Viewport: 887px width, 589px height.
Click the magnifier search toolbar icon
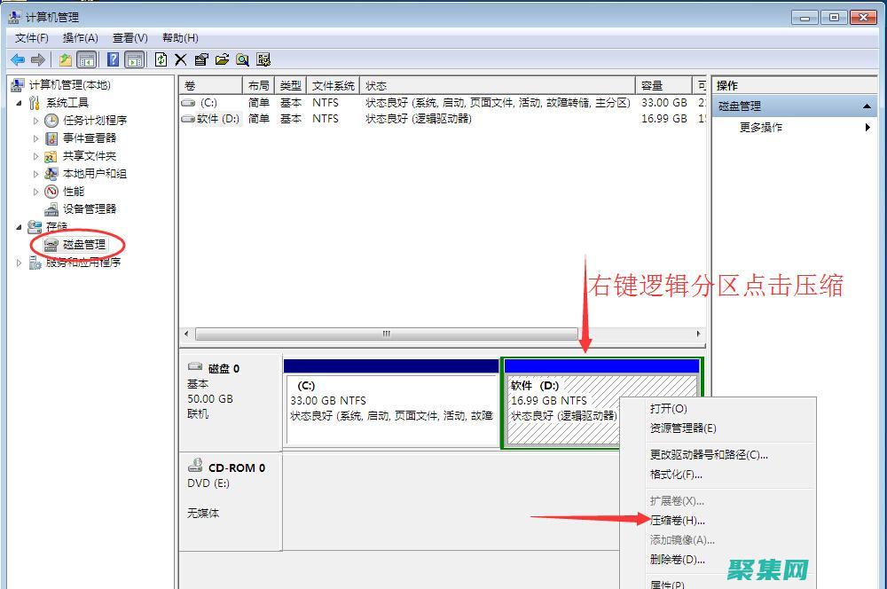pyautogui.click(x=242, y=59)
